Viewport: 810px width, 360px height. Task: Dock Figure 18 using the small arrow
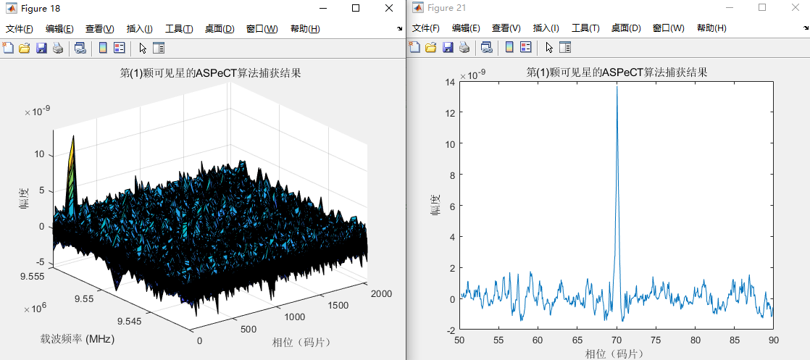pyautogui.click(x=399, y=29)
